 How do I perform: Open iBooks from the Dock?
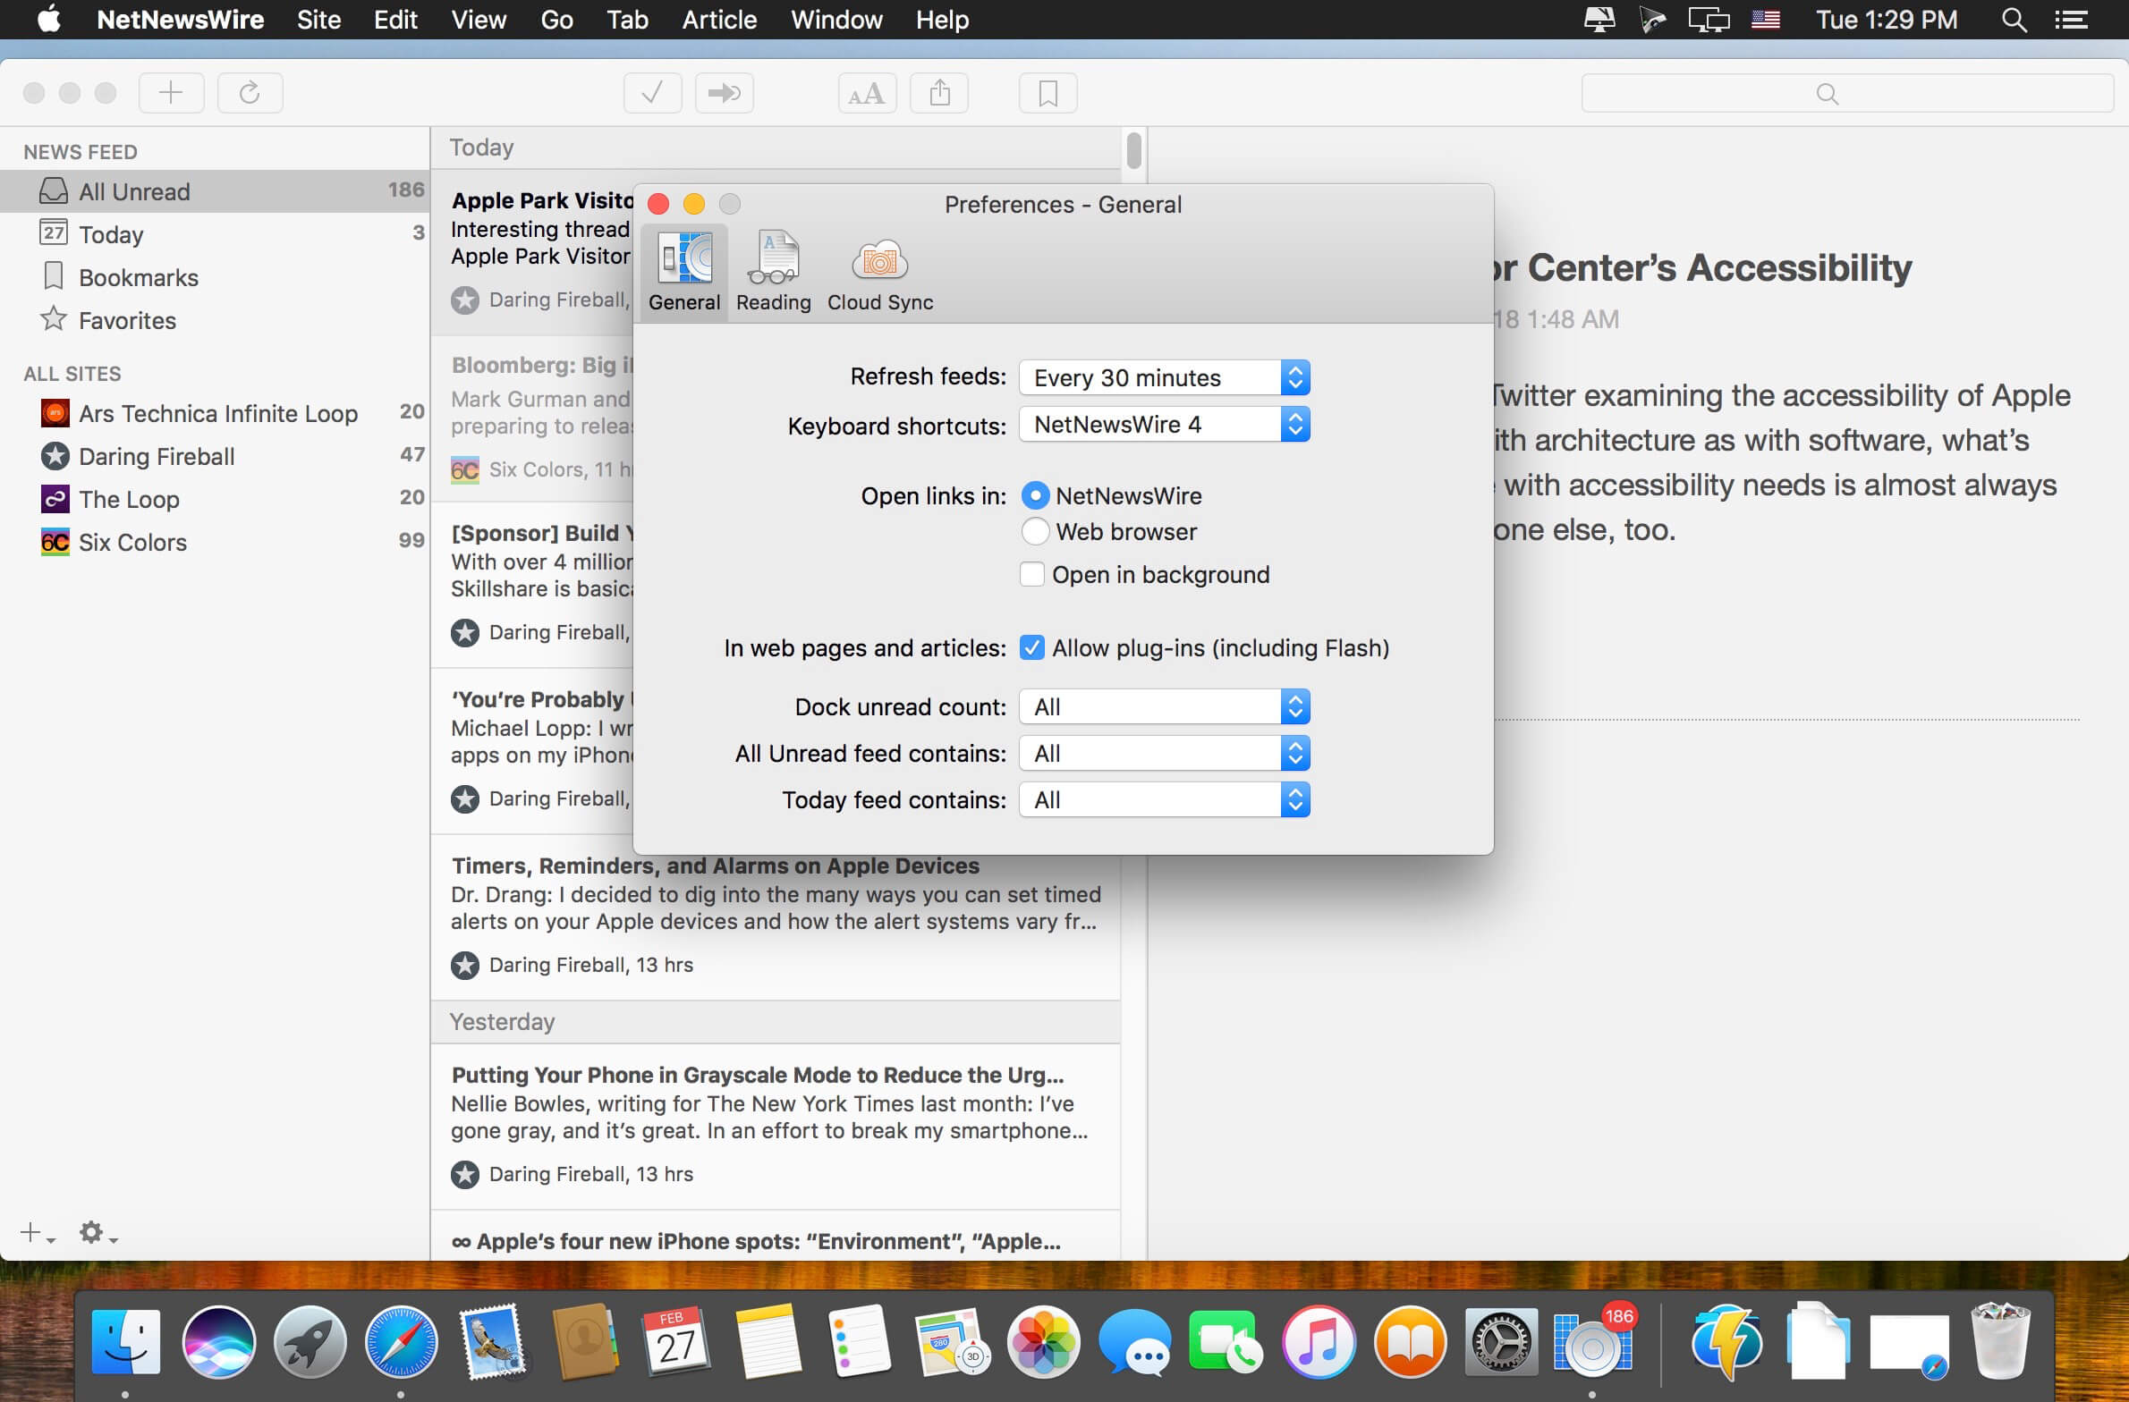point(1411,1342)
